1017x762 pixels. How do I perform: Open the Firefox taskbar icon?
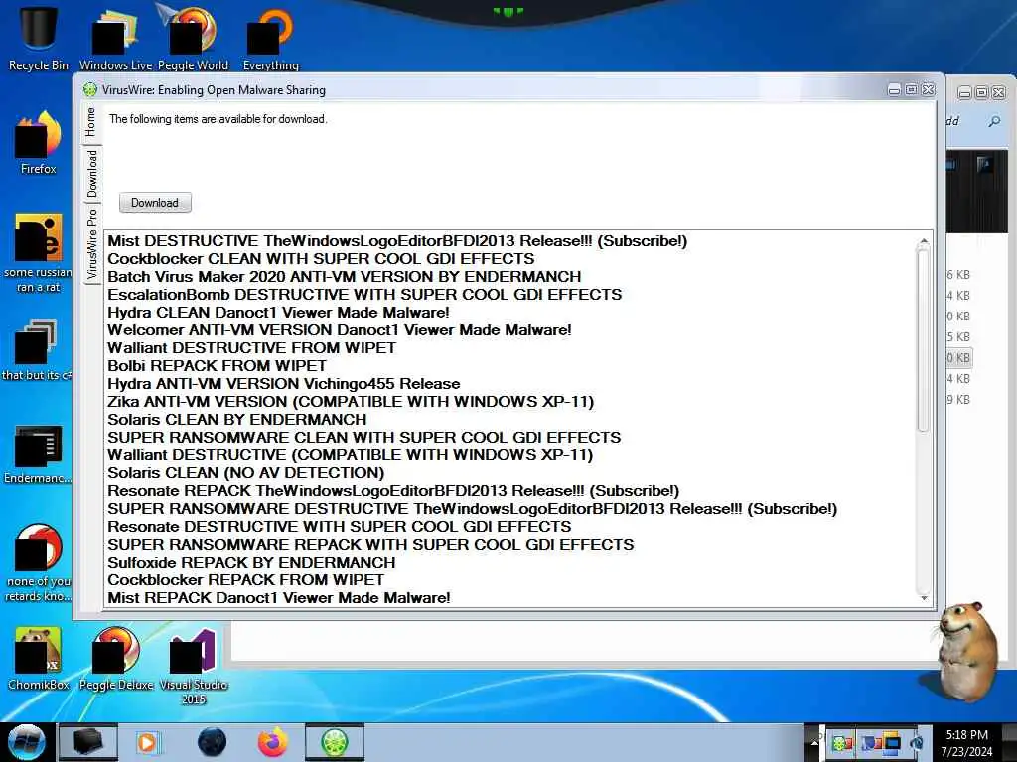pyautogui.click(x=272, y=742)
